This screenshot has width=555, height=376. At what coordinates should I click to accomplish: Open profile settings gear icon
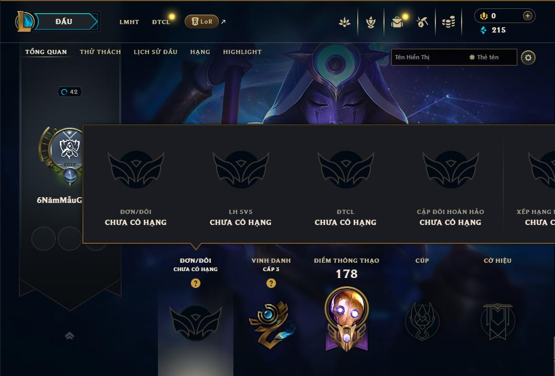[528, 58]
